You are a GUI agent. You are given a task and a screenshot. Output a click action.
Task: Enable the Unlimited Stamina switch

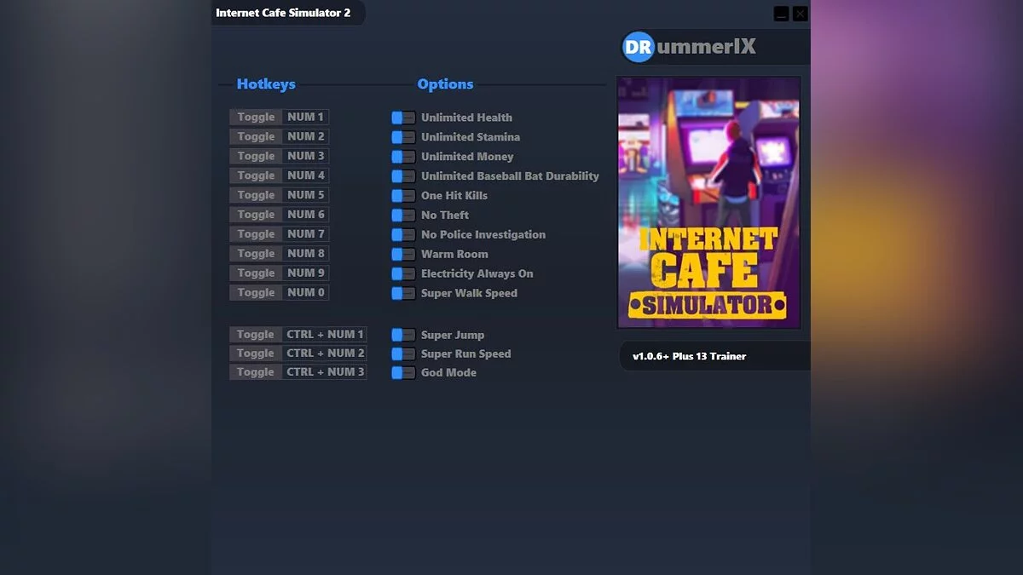point(402,137)
